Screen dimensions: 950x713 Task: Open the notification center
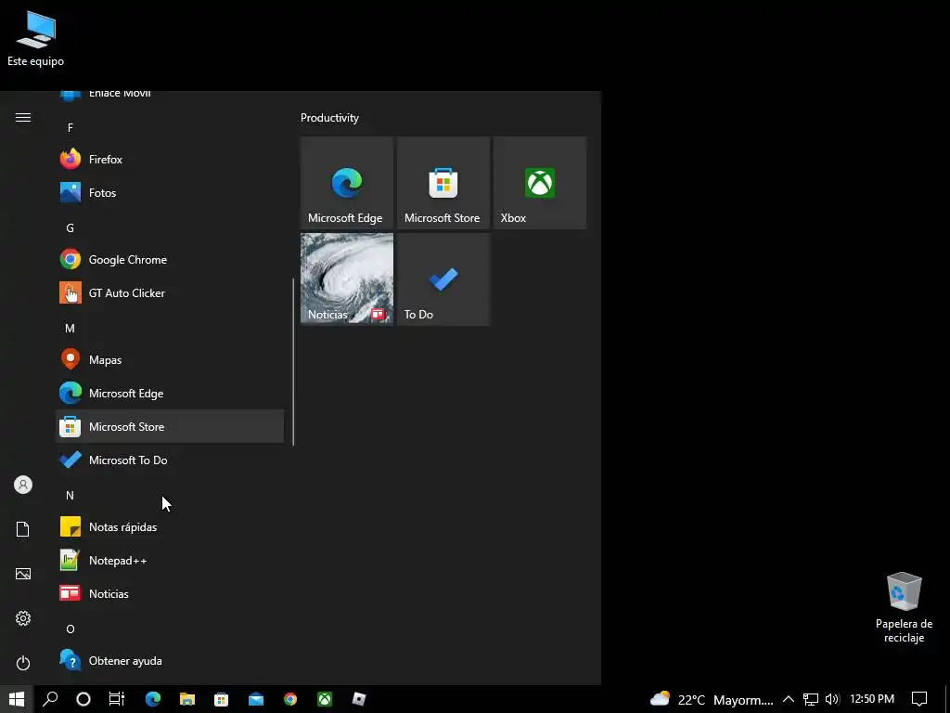point(919,699)
